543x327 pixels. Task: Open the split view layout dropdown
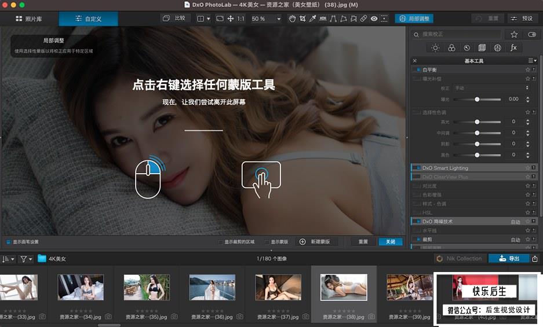203,19
